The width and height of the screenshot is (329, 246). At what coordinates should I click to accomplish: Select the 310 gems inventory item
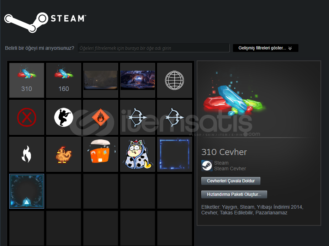27,80
